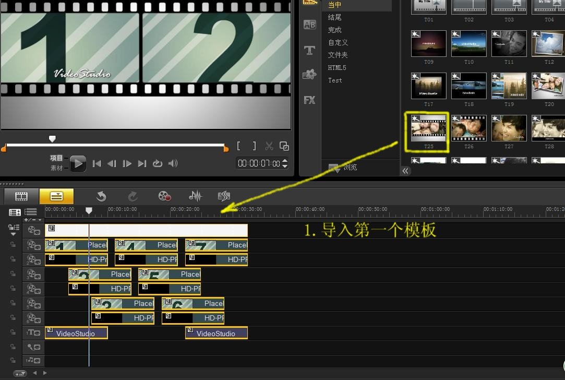Open the Transitions (AB) library
This screenshot has width=565, height=380.
click(x=309, y=25)
